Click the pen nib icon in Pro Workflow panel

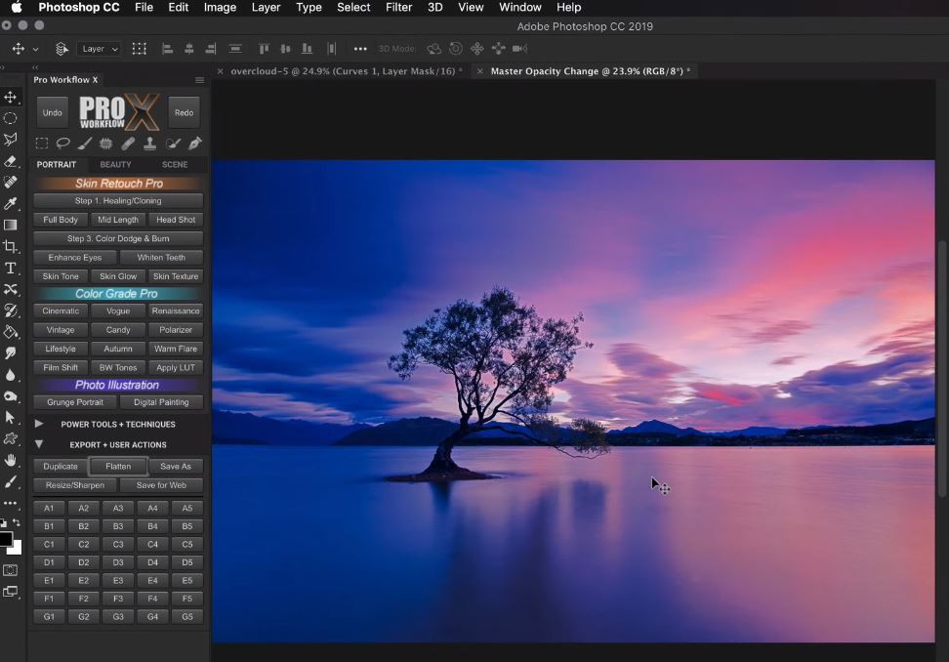pyautogui.click(x=194, y=144)
